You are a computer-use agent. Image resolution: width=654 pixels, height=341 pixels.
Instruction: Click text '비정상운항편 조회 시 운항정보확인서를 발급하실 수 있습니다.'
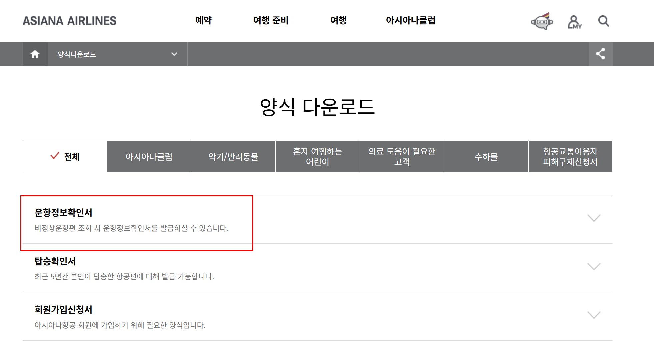132,228
